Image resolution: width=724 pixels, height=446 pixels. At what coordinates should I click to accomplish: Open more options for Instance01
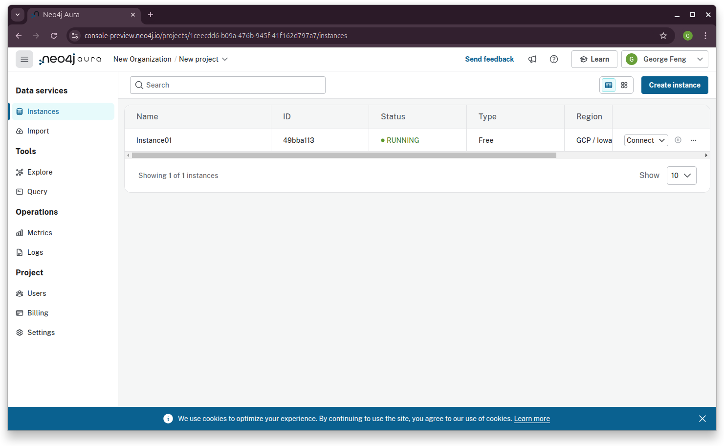pos(694,140)
